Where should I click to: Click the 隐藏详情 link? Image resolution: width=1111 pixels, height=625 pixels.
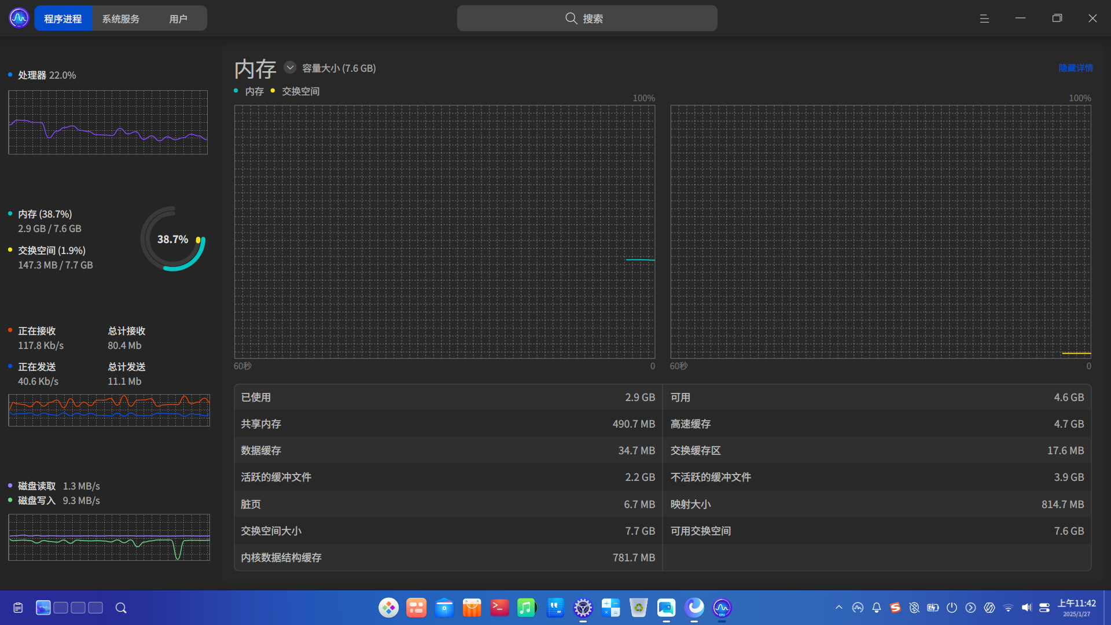coord(1076,68)
